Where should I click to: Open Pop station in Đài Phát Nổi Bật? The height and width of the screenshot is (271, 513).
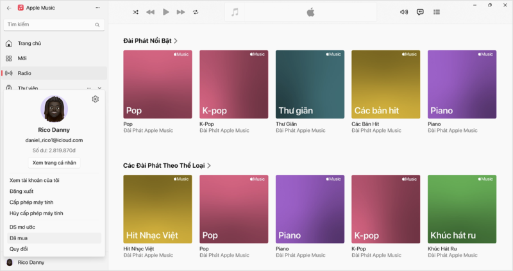[x=157, y=85]
